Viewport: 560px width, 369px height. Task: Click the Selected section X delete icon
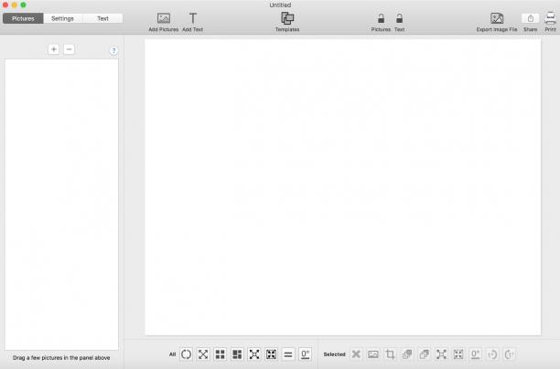coord(356,354)
